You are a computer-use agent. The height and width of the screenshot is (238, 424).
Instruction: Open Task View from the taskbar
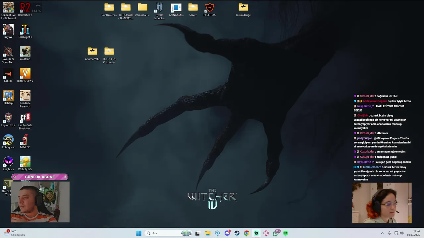click(197, 233)
